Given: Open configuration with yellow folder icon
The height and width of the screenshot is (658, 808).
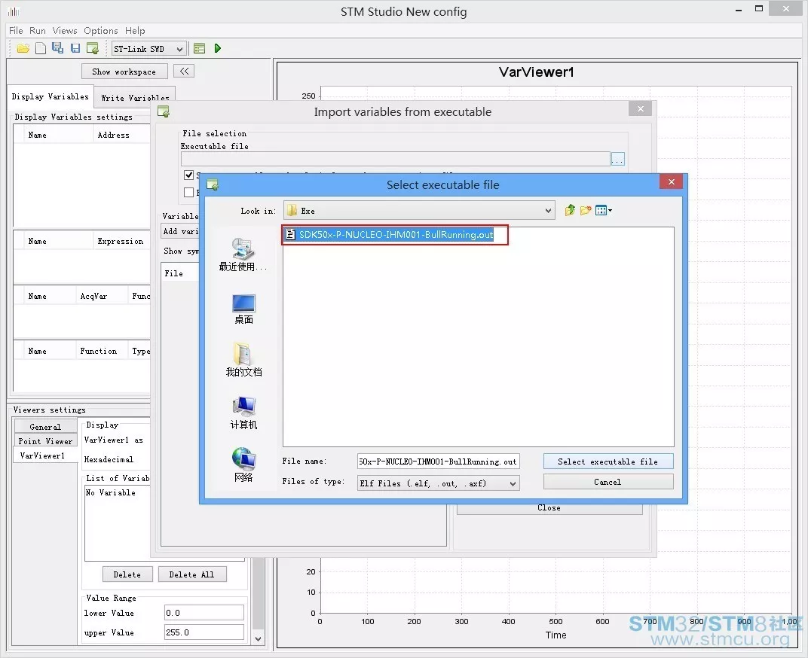Looking at the screenshot, I should (23, 48).
